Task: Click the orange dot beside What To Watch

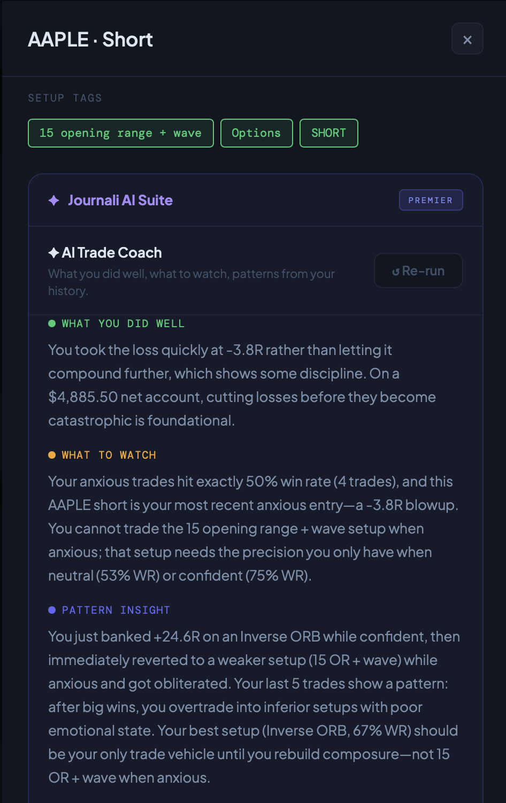Action: tap(52, 455)
